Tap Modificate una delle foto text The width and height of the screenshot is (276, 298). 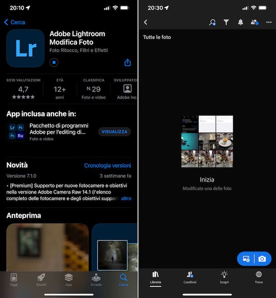point(207,188)
